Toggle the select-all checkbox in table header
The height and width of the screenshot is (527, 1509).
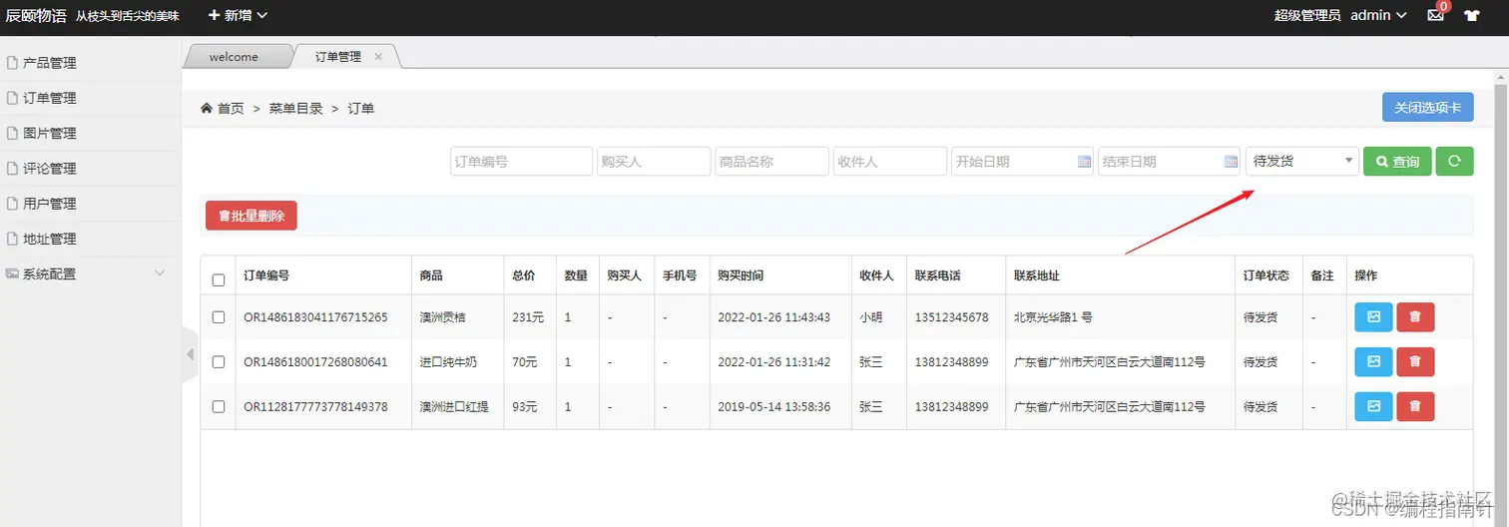click(219, 280)
